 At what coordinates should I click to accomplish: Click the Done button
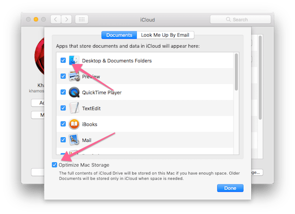[230, 188]
